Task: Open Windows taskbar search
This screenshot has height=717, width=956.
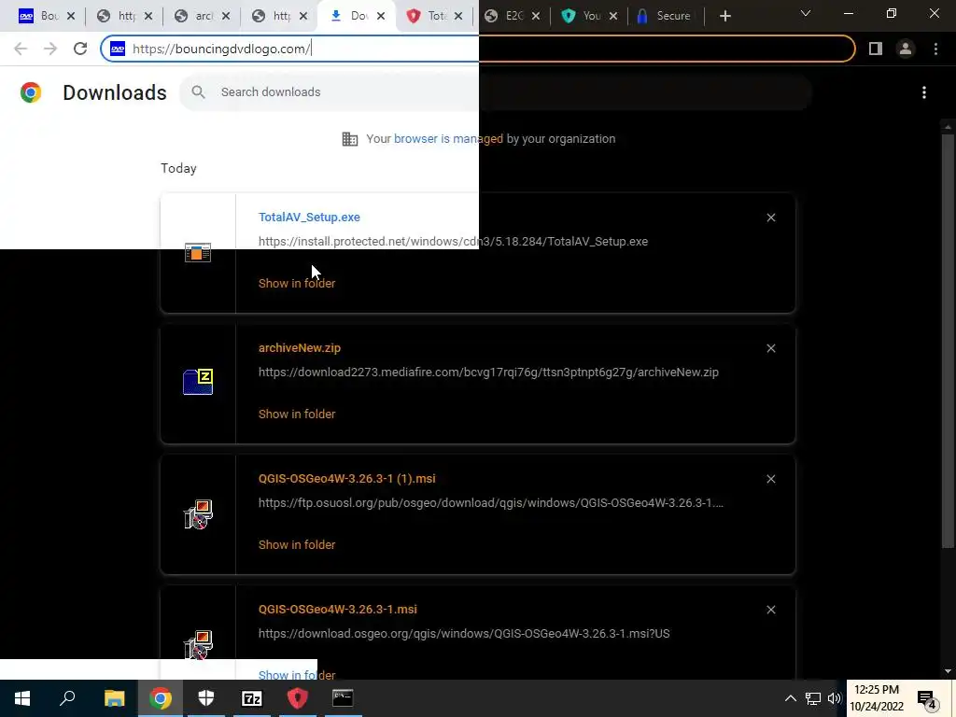Action: [67, 698]
